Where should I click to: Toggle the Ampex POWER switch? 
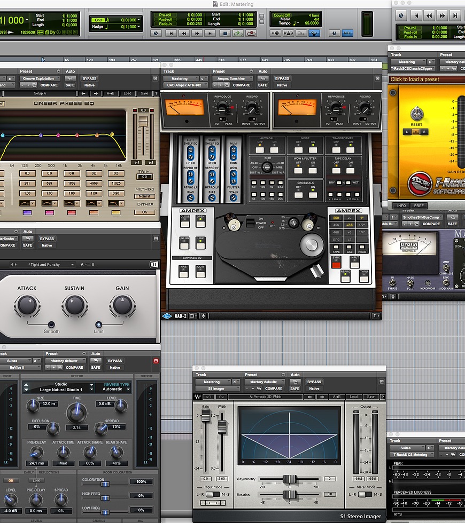pyautogui.click(x=250, y=223)
